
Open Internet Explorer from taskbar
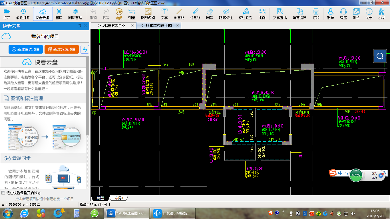click(24, 213)
